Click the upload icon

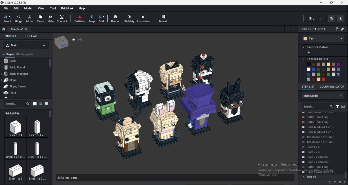tap(340, 19)
